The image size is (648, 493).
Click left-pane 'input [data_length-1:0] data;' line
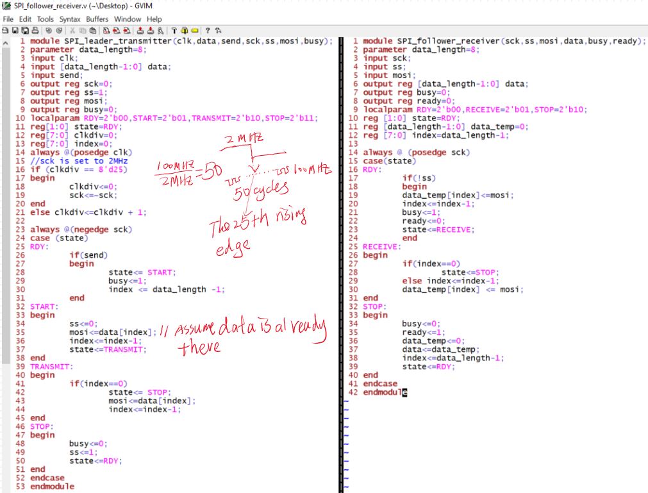(x=101, y=67)
